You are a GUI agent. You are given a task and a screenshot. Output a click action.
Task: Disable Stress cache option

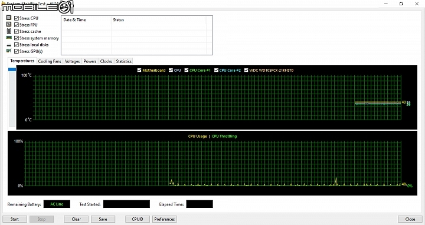coord(17,31)
